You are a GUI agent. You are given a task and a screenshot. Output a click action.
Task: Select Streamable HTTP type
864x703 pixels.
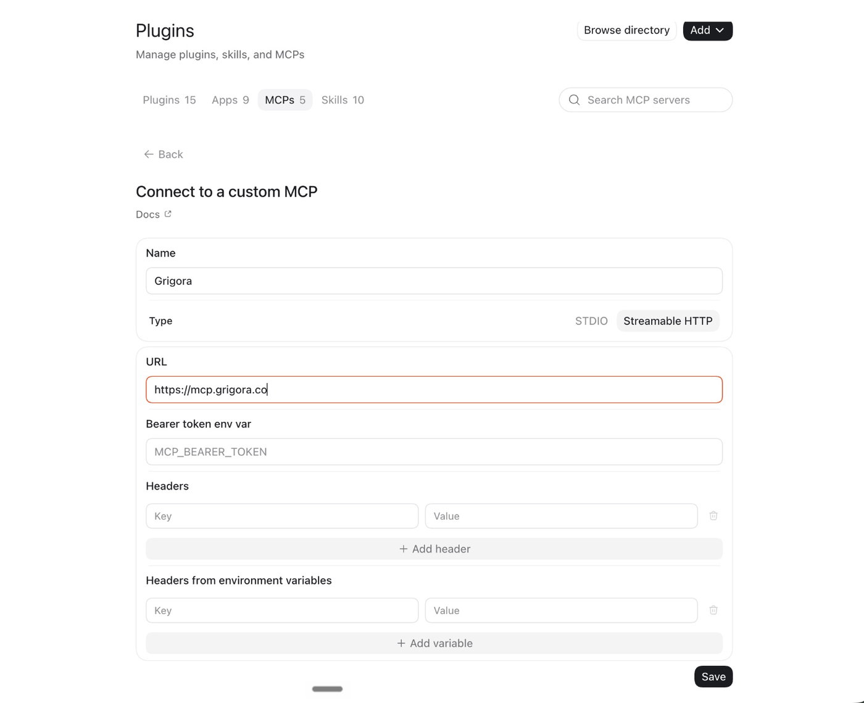[668, 321]
